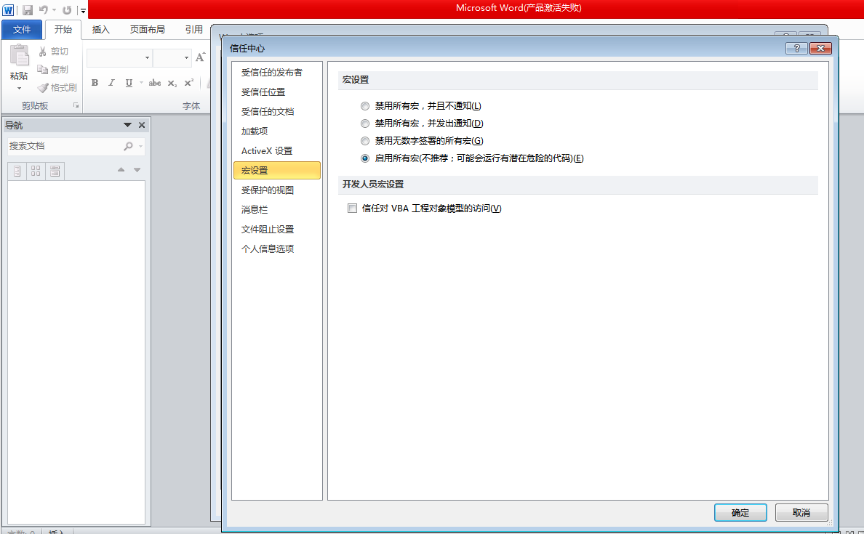Open the font size dropdown
This screenshot has height=534, width=864.
pos(186,57)
